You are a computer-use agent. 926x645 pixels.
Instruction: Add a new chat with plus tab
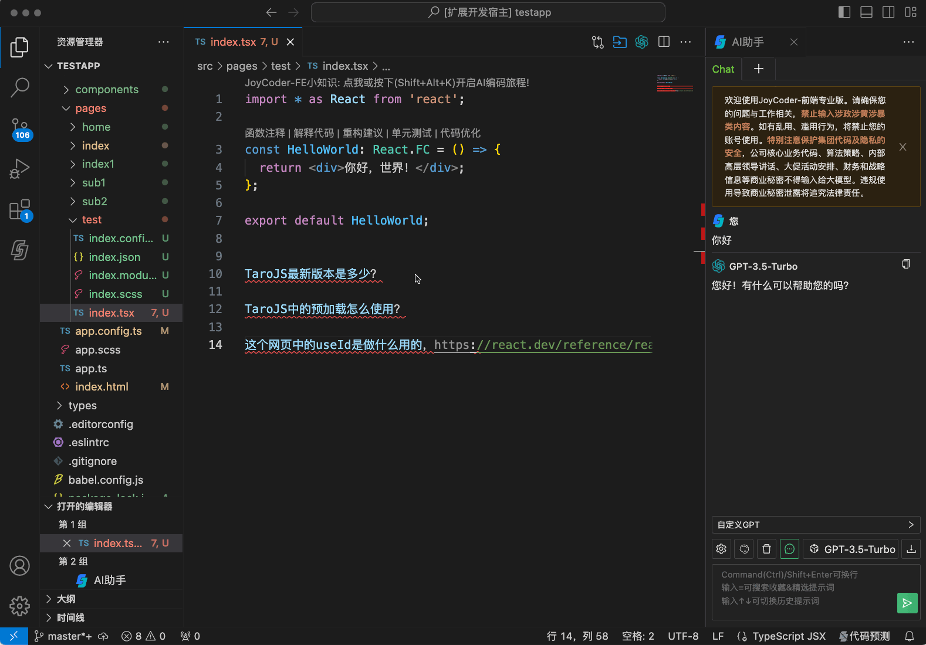tap(759, 69)
